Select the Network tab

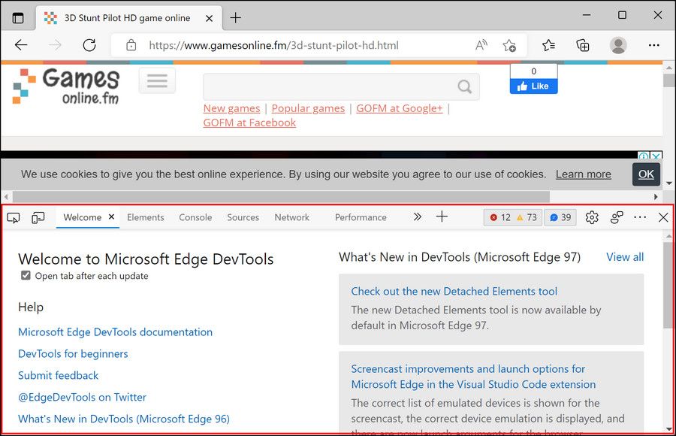[291, 217]
